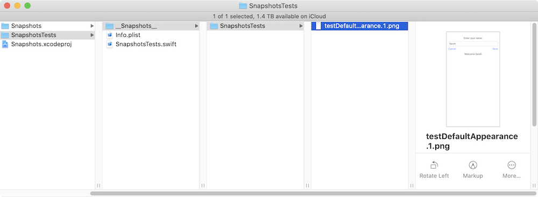
Task: Click the testDefault...arance.1.png file icon
Action: (x=318, y=26)
